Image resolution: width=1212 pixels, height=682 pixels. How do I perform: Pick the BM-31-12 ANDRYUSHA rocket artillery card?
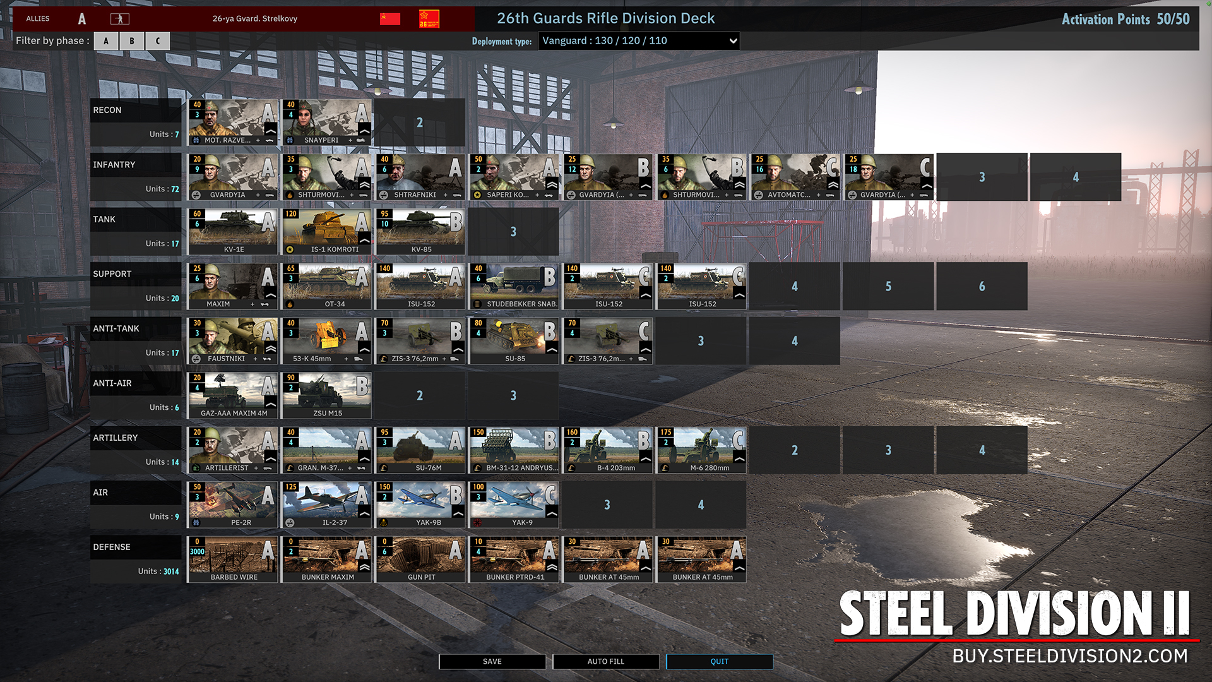(514, 450)
